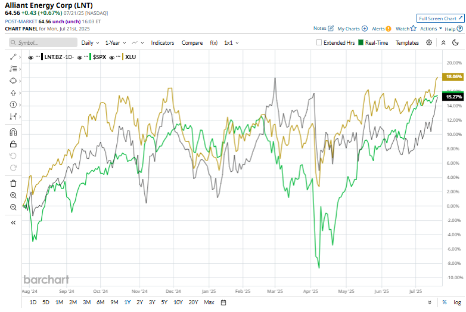Add to Watch star icon
Image resolution: width=466 pixels, height=312 pixels.
click(414, 28)
